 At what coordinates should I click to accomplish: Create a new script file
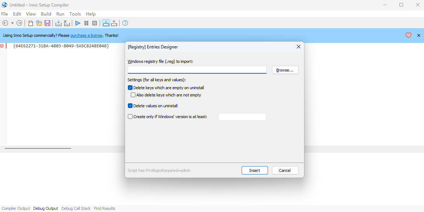coord(30,23)
